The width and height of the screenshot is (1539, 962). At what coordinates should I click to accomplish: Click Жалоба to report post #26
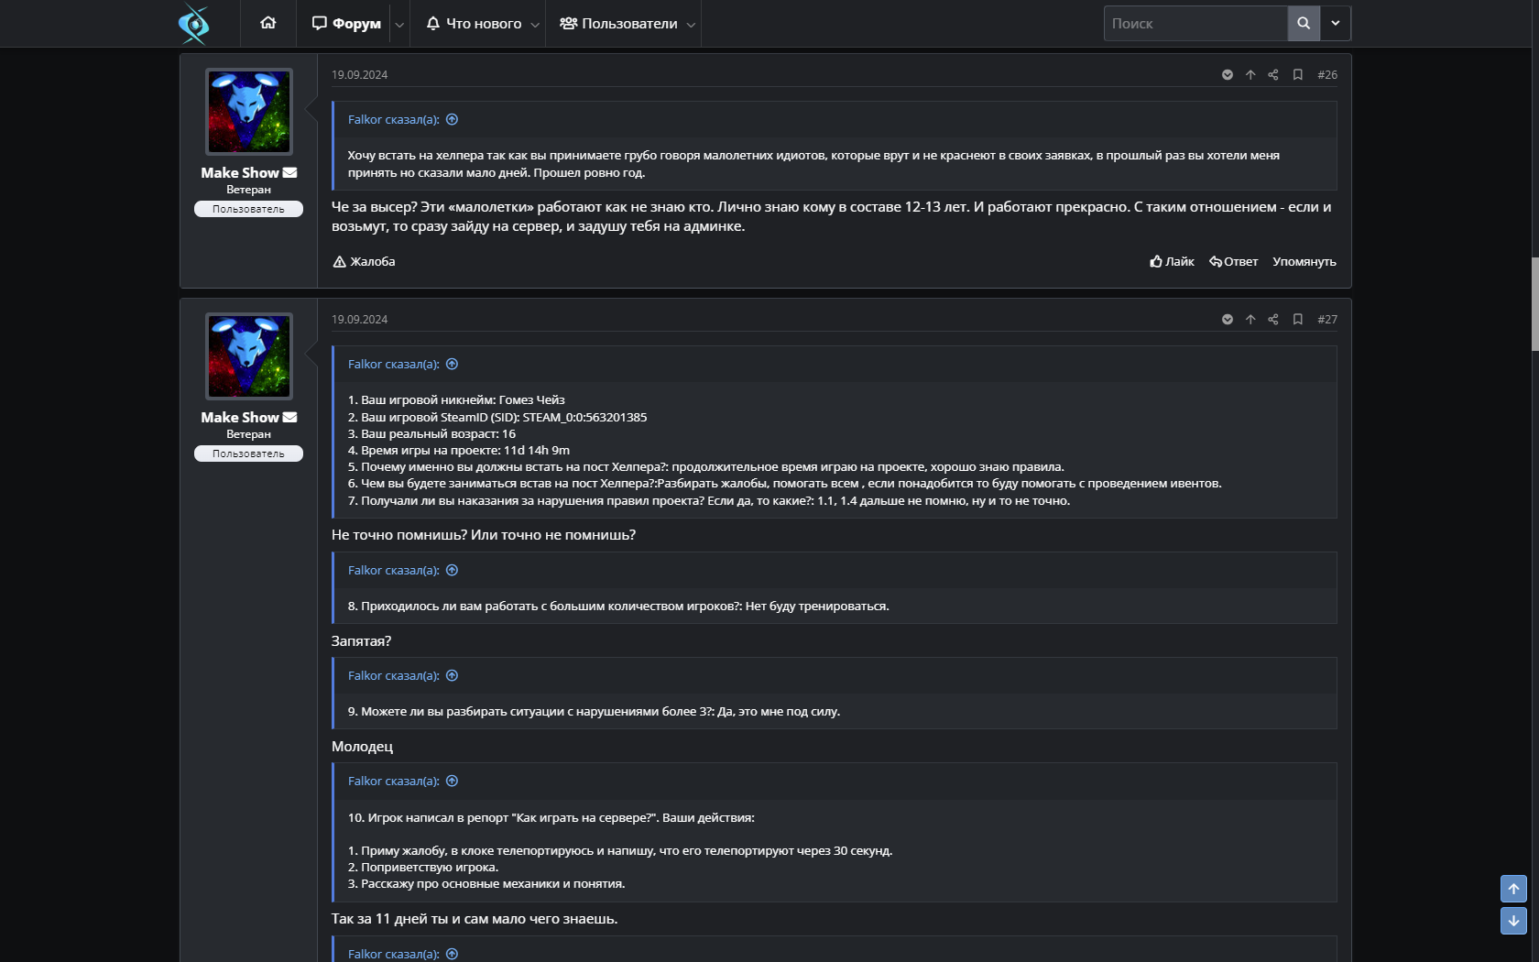tap(364, 262)
